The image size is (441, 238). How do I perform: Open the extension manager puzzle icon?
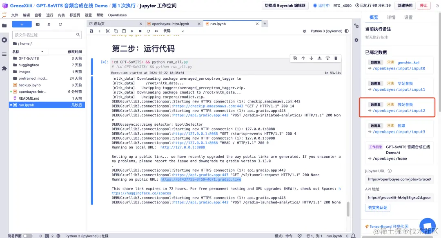coord(4,68)
